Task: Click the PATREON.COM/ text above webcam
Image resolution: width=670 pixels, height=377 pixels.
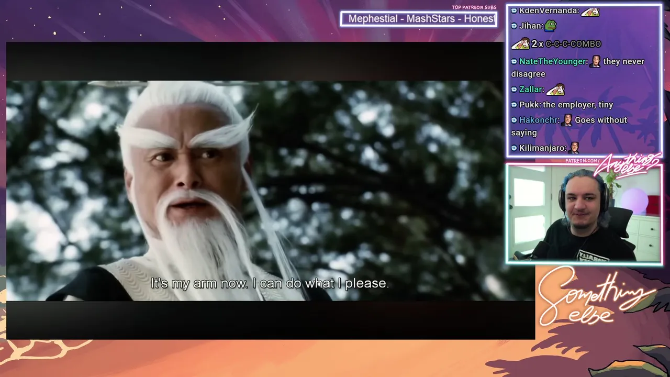Action: (583, 160)
